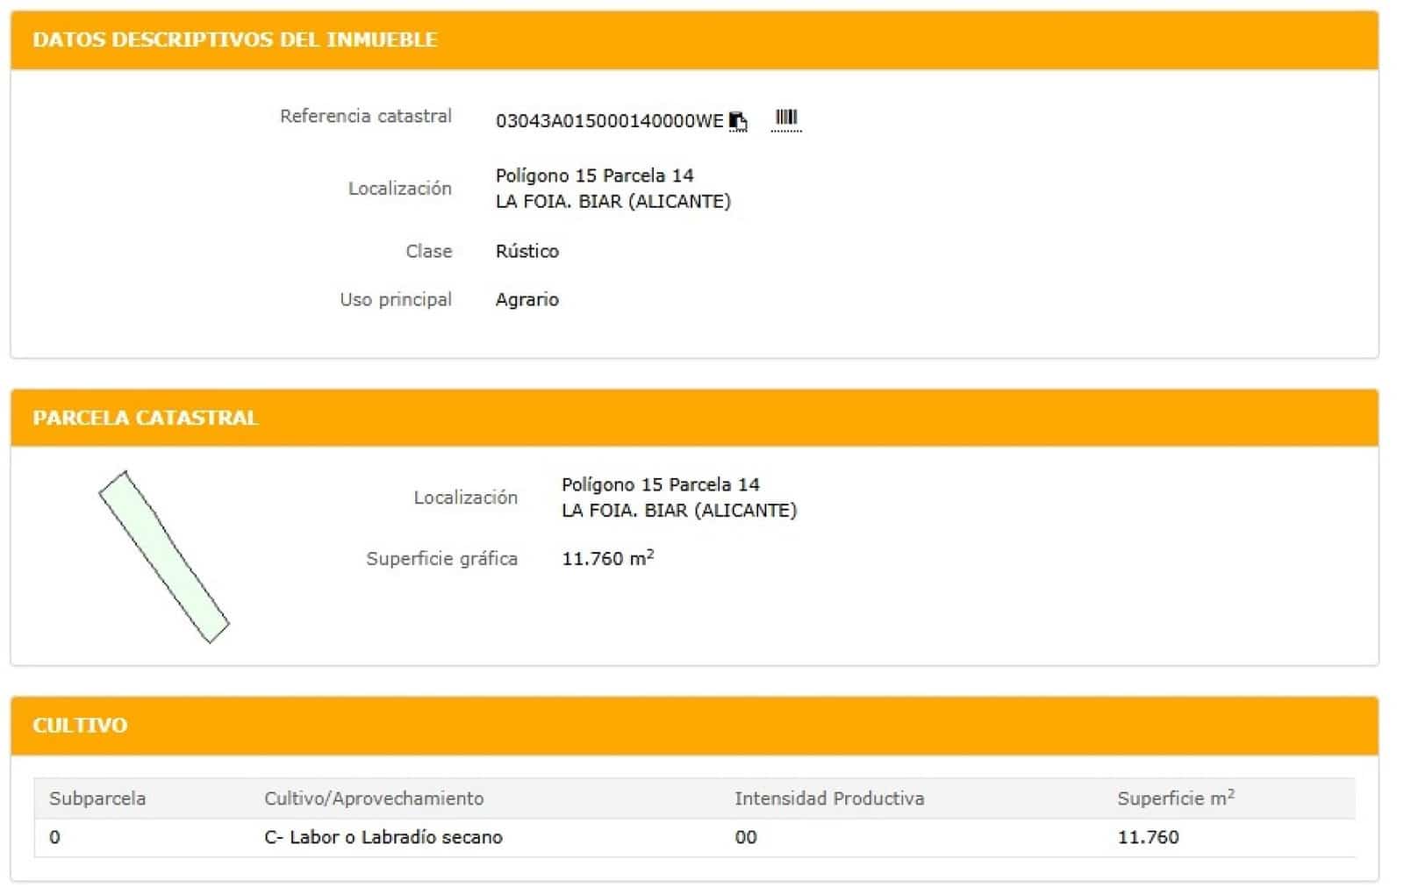Select the 'C- Labor o Labradío secano' cell

click(383, 837)
